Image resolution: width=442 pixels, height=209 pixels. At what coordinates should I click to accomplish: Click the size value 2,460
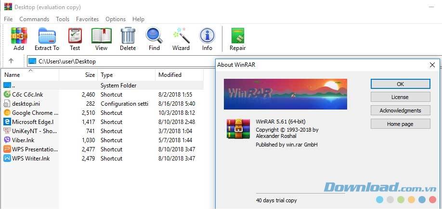88,95
